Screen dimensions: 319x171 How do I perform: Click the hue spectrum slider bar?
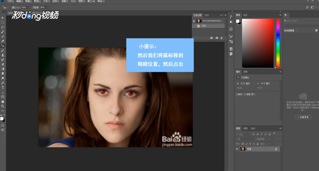coord(278,43)
